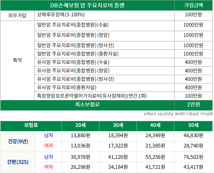Click the "의무가입" row label
Image resolution: width=214 pixels, height=173 pixels.
(x=17, y=16)
